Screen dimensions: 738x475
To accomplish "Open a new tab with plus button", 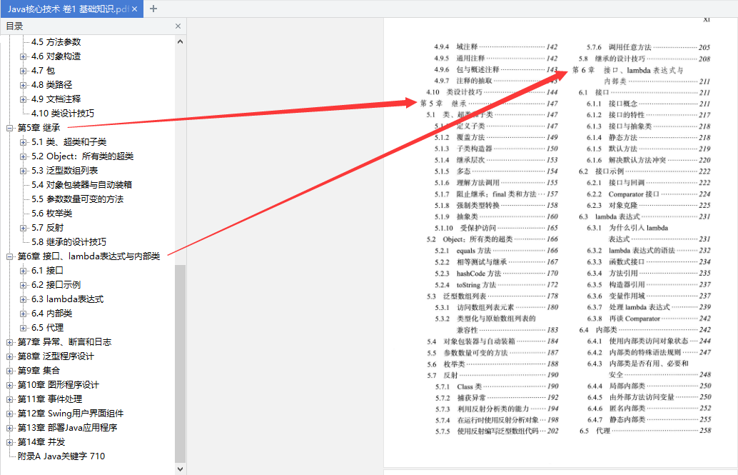I will click(x=153, y=9).
